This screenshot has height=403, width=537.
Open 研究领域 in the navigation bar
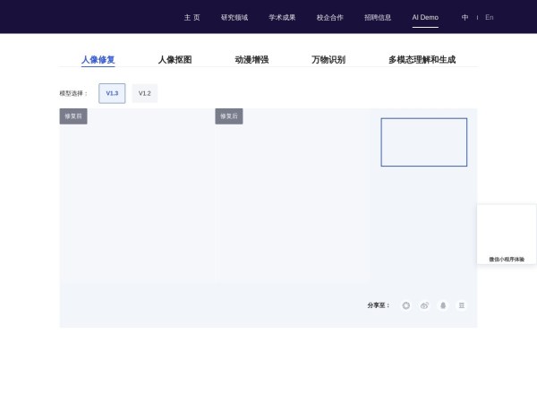(234, 17)
